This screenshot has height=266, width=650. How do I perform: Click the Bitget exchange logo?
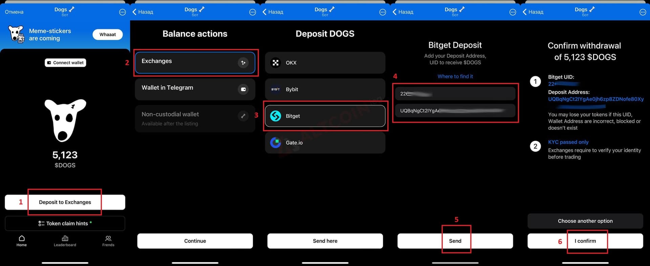(276, 116)
